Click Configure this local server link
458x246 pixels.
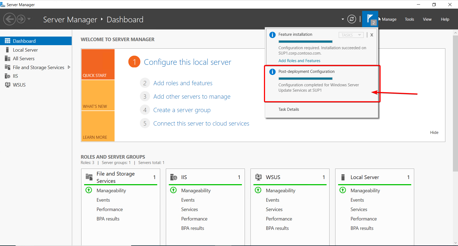point(188,62)
